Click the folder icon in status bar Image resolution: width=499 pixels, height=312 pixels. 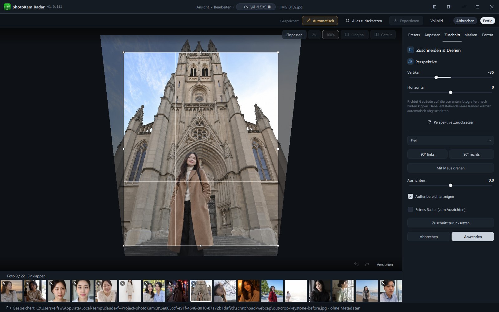tap(8, 308)
